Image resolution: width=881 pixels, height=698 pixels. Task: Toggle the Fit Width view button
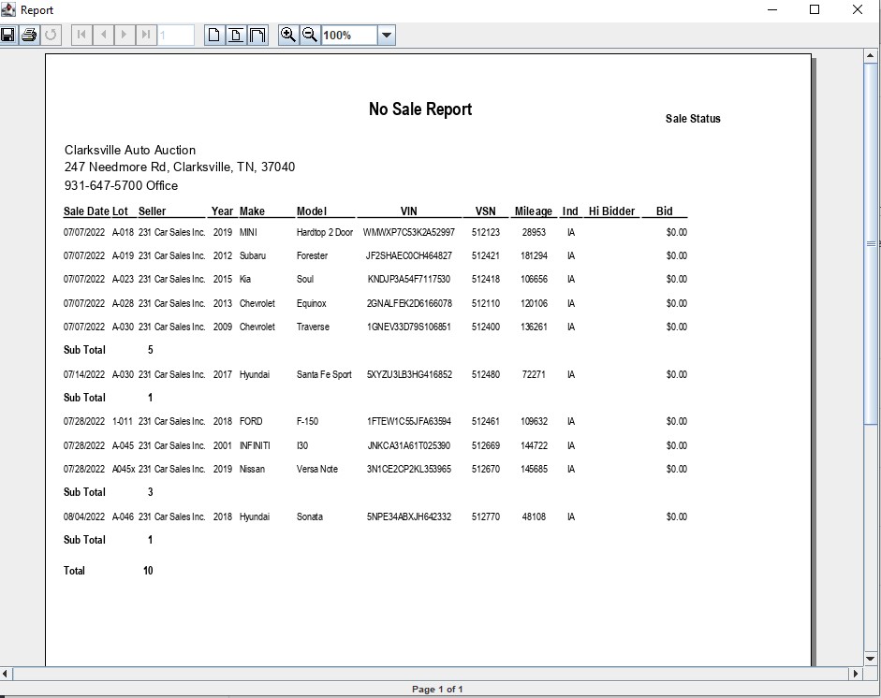pos(257,36)
